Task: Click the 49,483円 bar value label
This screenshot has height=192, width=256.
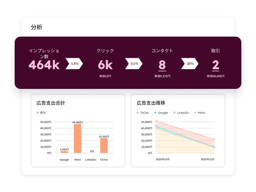Action: 78,122
